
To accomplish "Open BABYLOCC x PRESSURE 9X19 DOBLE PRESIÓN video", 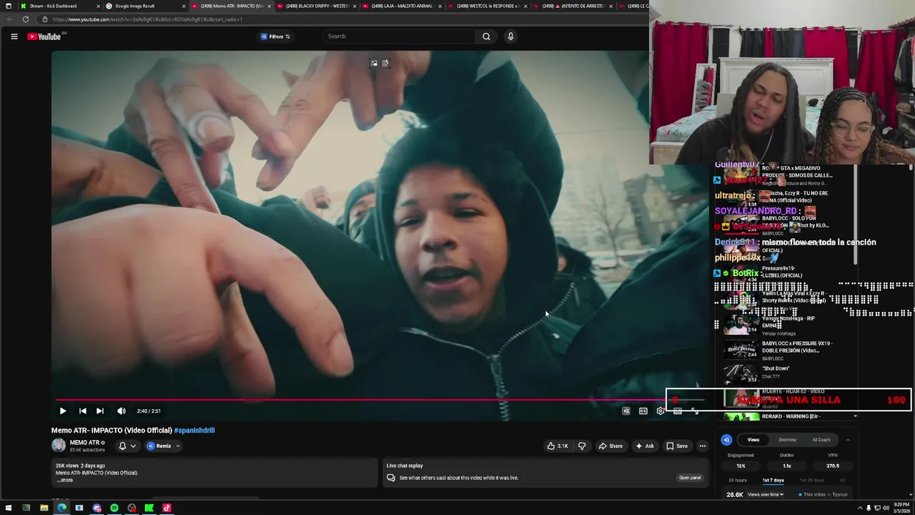I will (x=779, y=350).
